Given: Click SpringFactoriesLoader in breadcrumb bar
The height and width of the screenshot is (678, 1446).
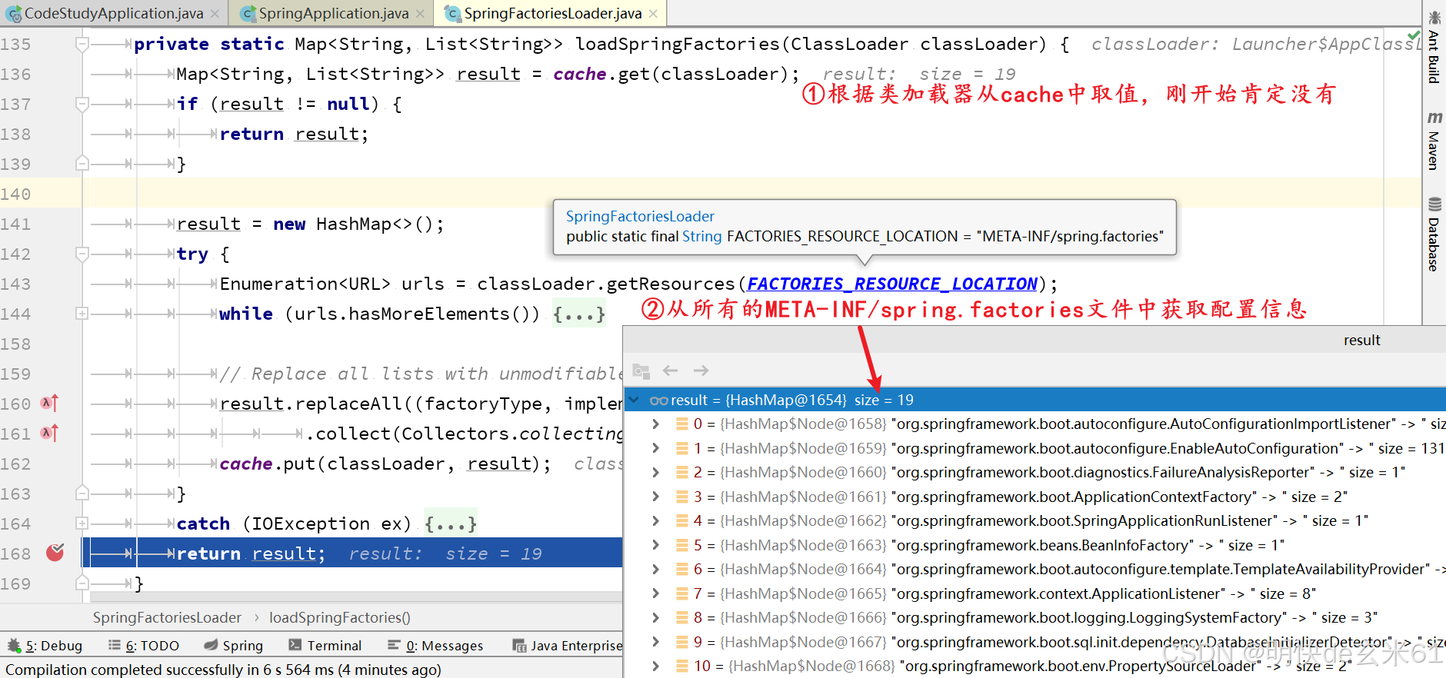Looking at the screenshot, I should click(x=167, y=617).
